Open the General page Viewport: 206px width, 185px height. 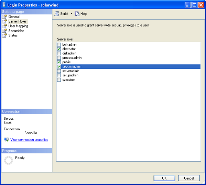point(14,17)
